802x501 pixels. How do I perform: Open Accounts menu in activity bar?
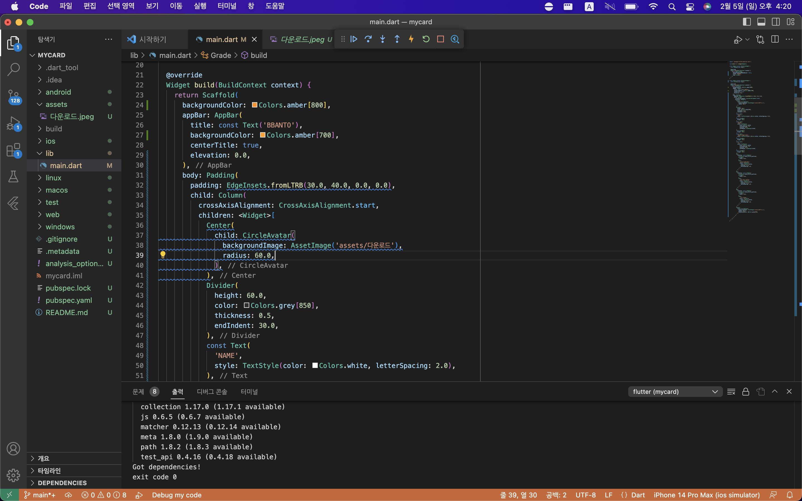13,449
